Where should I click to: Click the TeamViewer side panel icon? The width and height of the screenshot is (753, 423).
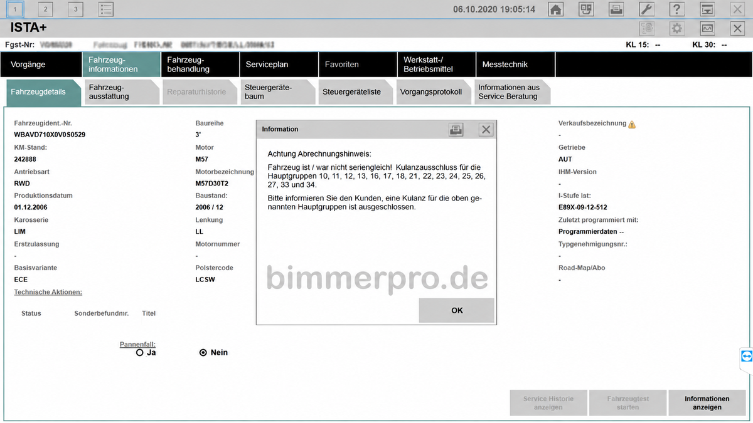point(746,356)
